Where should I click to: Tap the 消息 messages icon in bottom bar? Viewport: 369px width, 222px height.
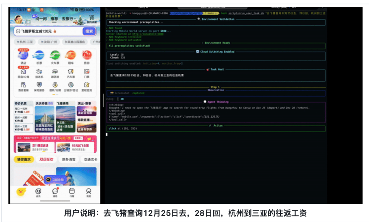tap(55, 192)
